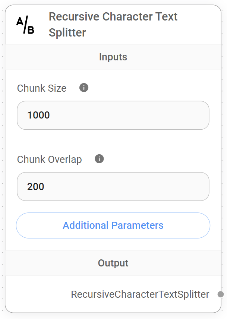Click the info icon beside Chunk Size
227x319 pixels.
pyautogui.click(x=83, y=88)
